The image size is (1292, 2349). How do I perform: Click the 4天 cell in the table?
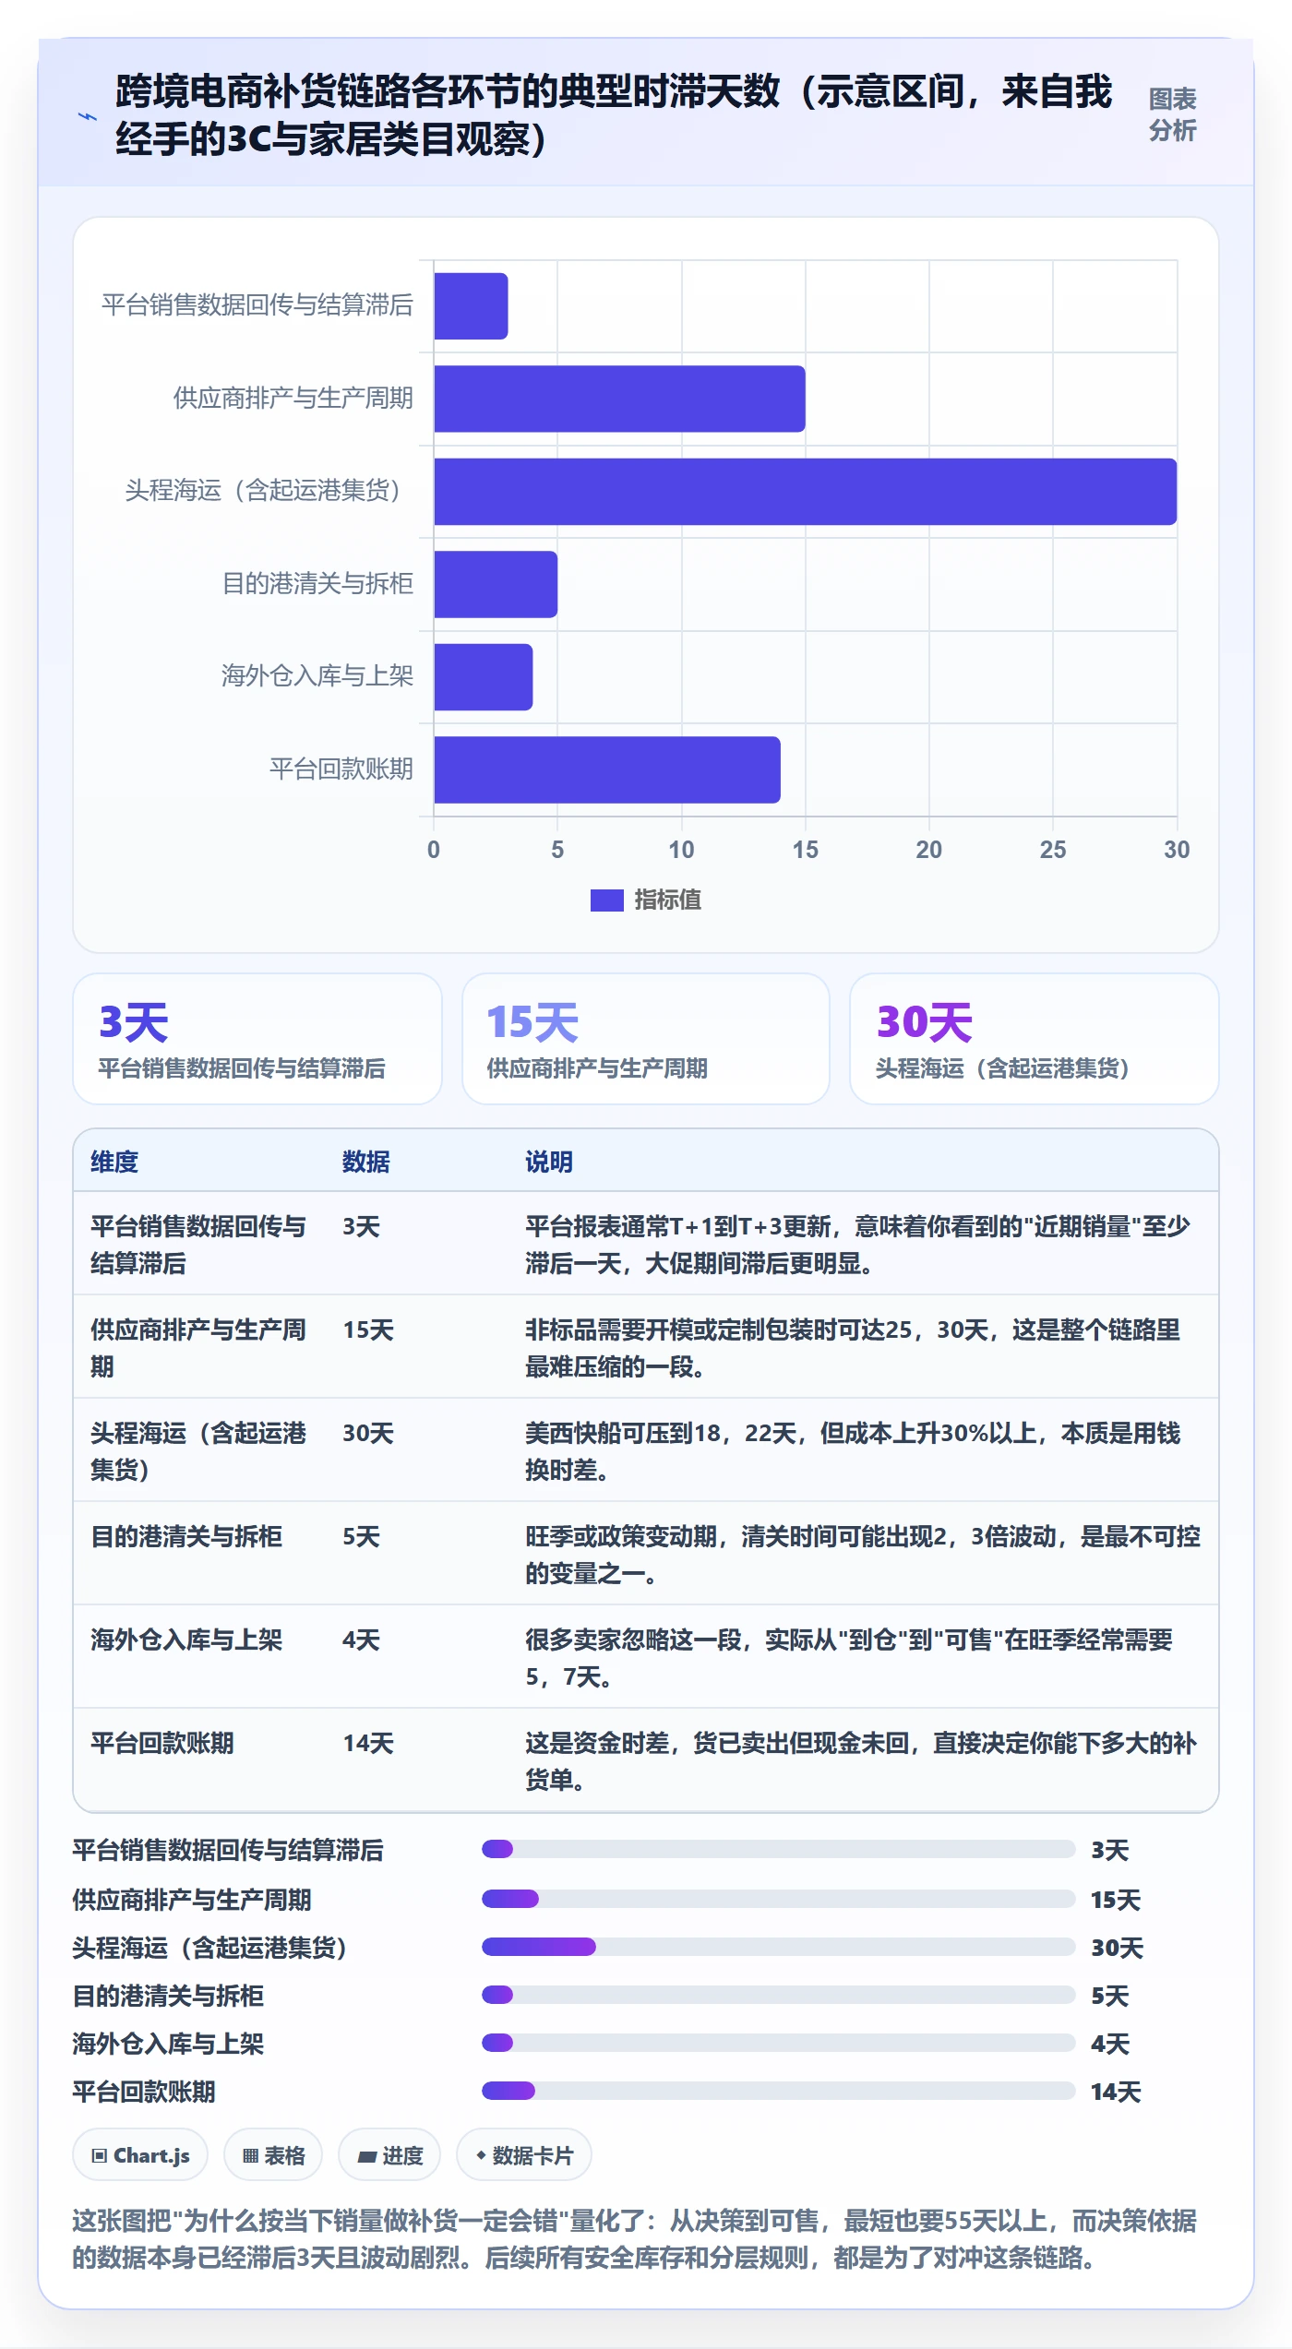(362, 1640)
